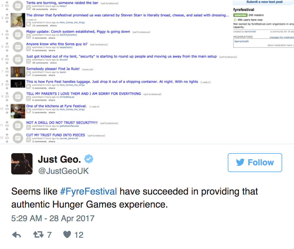Click "Submit a new text post" button
Screen dimensions: 294x249
(x=264, y=2)
